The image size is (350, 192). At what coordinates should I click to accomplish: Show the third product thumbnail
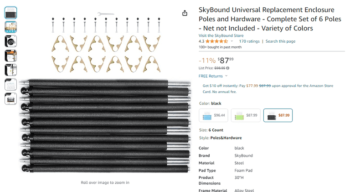coord(11,41)
